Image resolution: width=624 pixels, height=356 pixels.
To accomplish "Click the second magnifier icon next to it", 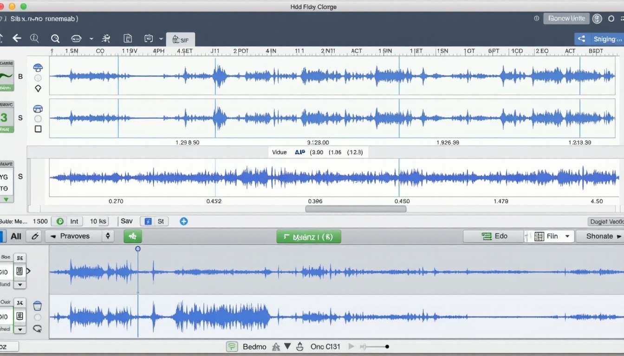I will click(55, 38).
